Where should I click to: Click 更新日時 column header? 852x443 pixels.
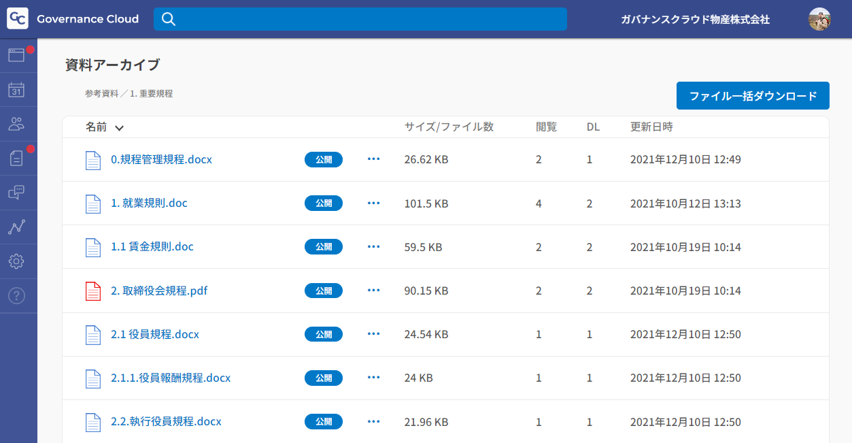pyautogui.click(x=651, y=127)
